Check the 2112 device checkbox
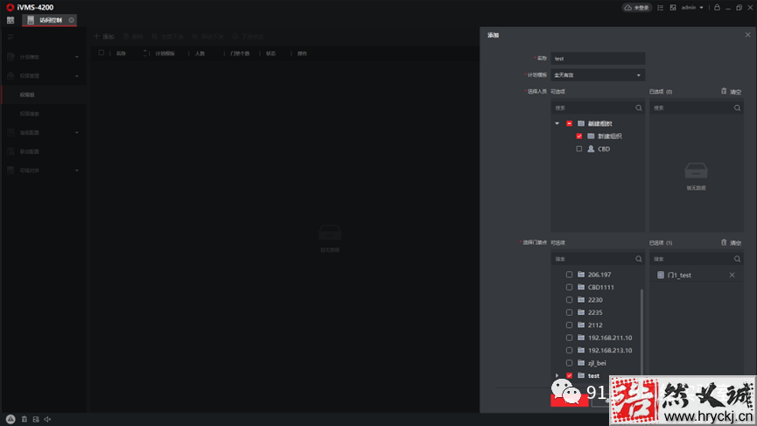The width and height of the screenshot is (757, 426). tap(569, 325)
